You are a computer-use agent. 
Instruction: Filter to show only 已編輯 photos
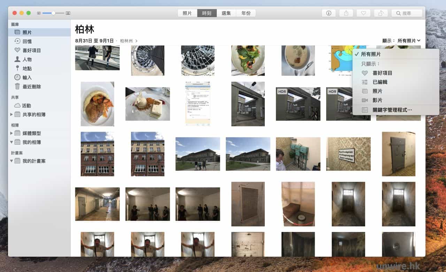coord(380,82)
